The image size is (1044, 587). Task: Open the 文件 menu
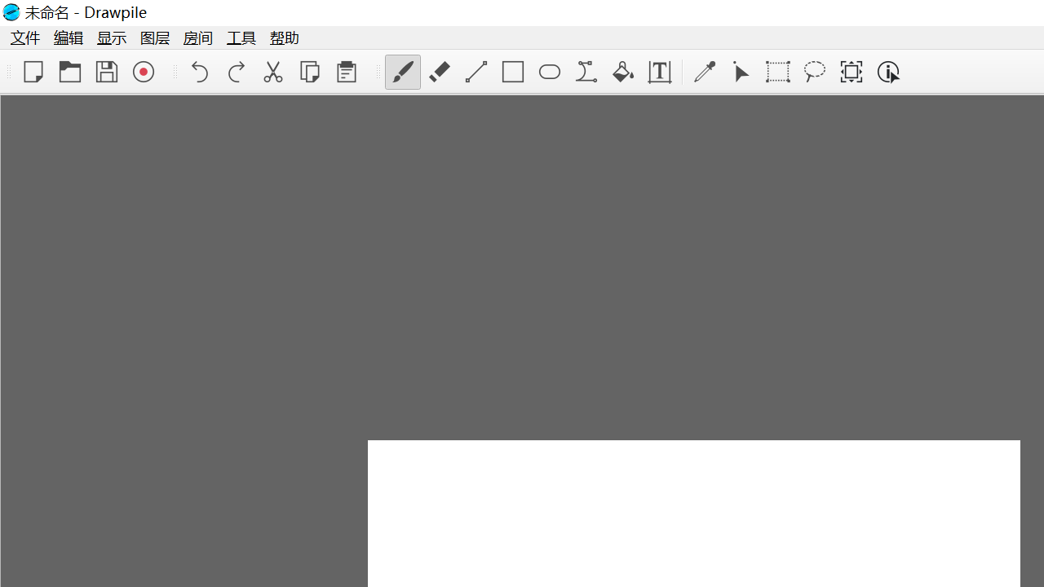point(25,38)
